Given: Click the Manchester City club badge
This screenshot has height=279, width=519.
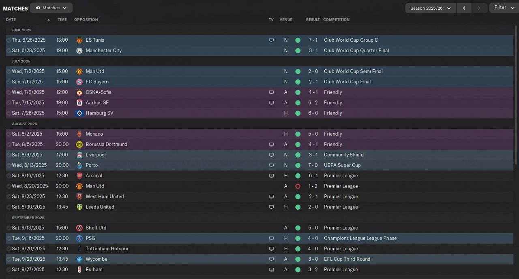Looking at the screenshot, I should pyautogui.click(x=79, y=51).
